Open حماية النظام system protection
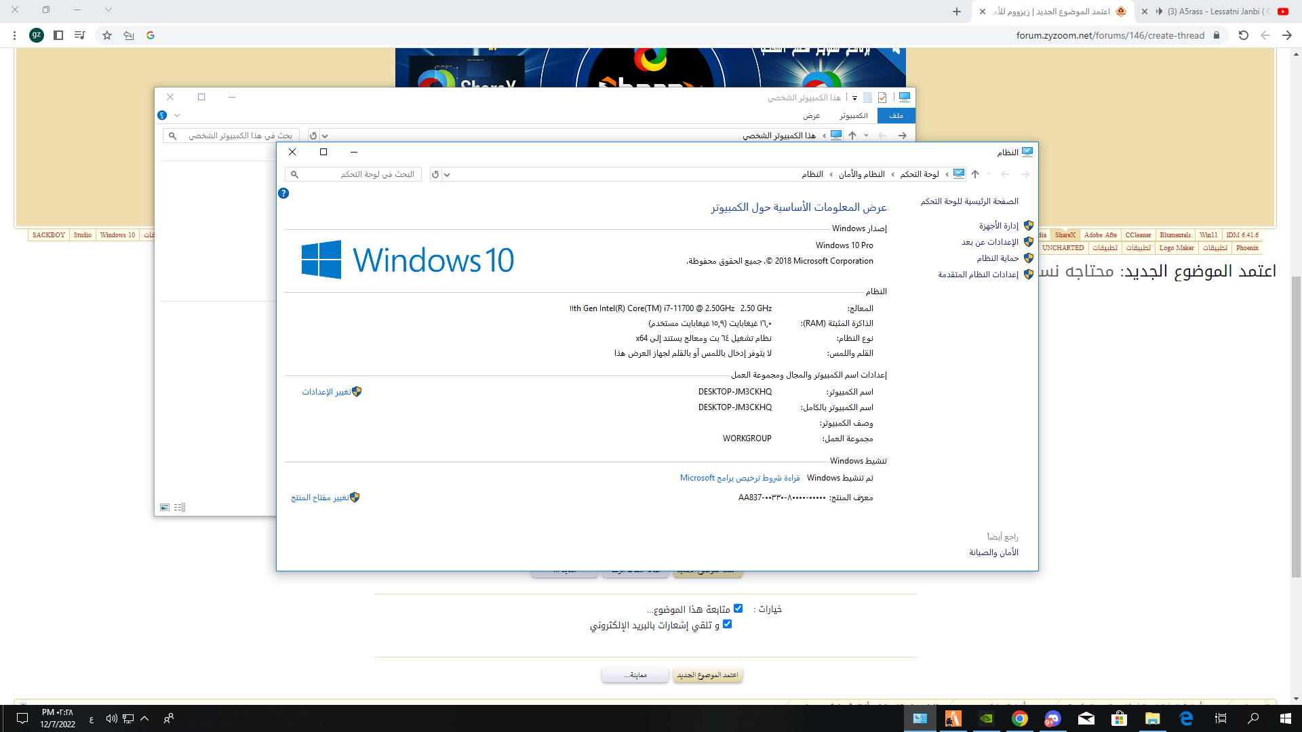The height and width of the screenshot is (732, 1302). (x=998, y=258)
